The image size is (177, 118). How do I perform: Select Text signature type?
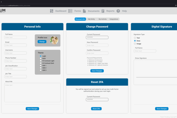click(x=135, y=38)
